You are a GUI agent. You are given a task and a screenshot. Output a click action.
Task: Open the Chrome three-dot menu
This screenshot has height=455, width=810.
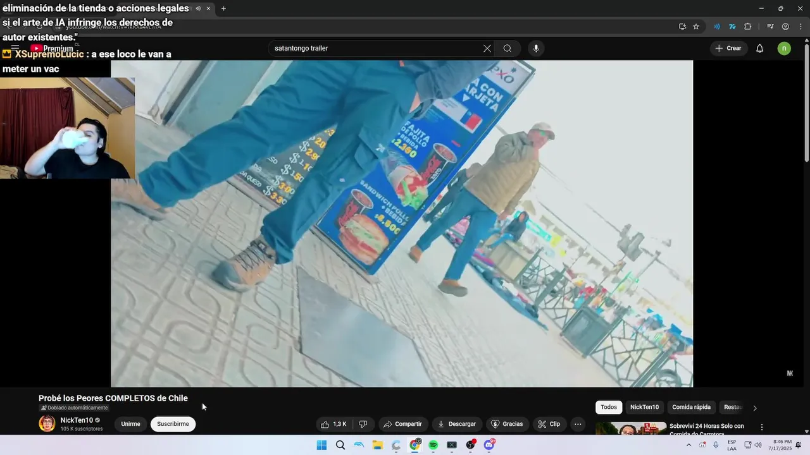click(800, 27)
